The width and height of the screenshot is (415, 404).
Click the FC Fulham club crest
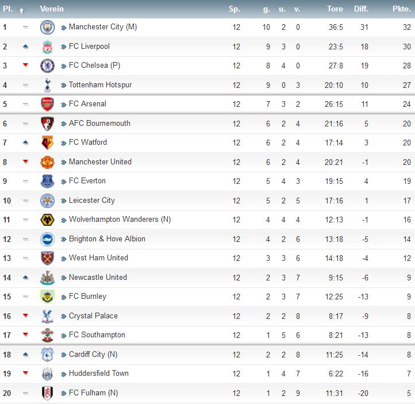(x=47, y=393)
